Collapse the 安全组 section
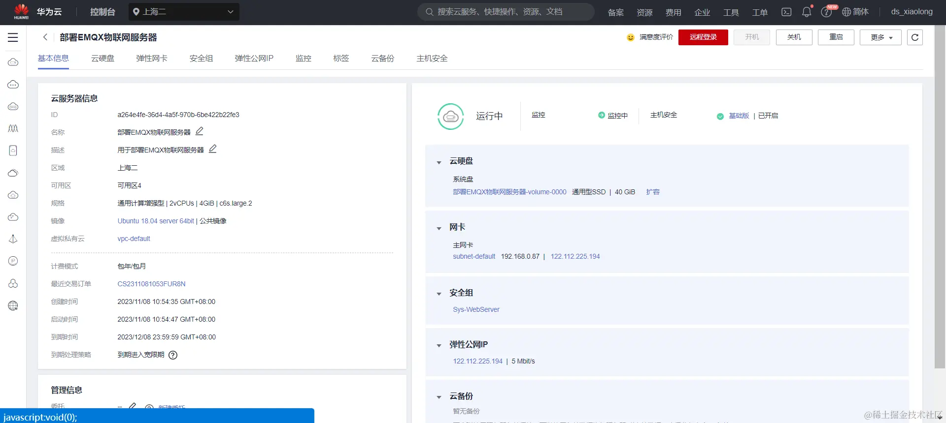This screenshot has width=946, height=423. tap(439, 294)
